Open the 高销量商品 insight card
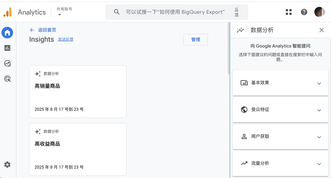This screenshot has height=178, width=331. pyautogui.click(x=78, y=92)
